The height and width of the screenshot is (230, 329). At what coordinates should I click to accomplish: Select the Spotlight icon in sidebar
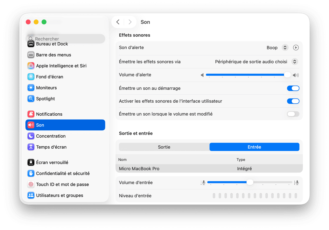31,99
